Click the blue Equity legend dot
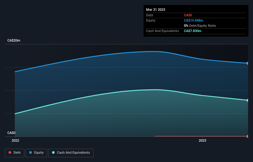Screen dimensions: 253x162 31,152
